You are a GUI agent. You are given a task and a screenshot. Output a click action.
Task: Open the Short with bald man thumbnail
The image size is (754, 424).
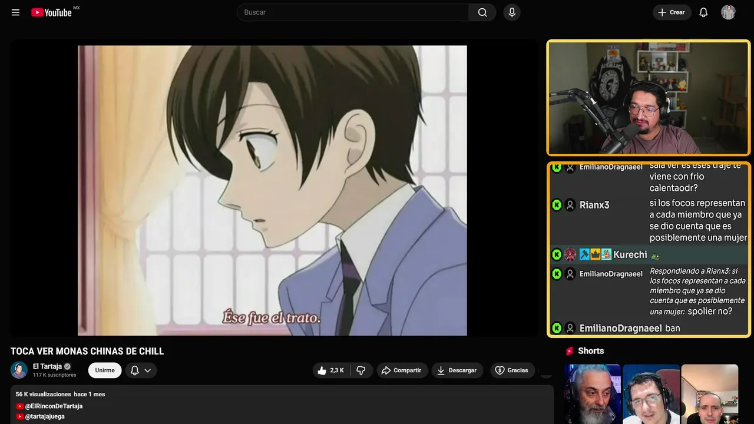pos(709,394)
